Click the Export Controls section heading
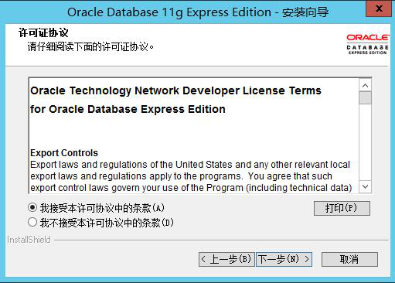Viewport: 395px width, 283px height. 64,153
